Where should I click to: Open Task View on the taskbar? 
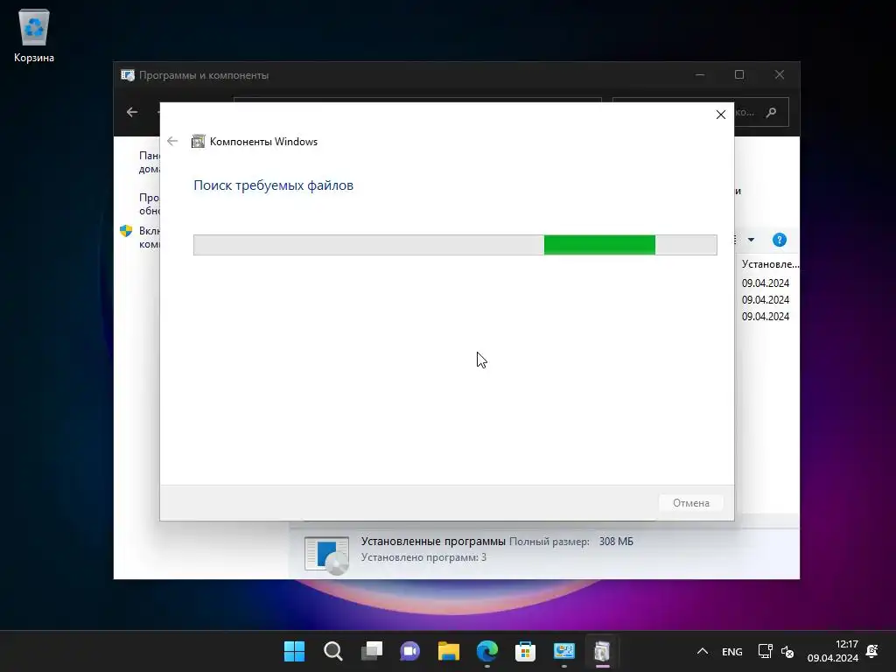click(x=371, y=651)
